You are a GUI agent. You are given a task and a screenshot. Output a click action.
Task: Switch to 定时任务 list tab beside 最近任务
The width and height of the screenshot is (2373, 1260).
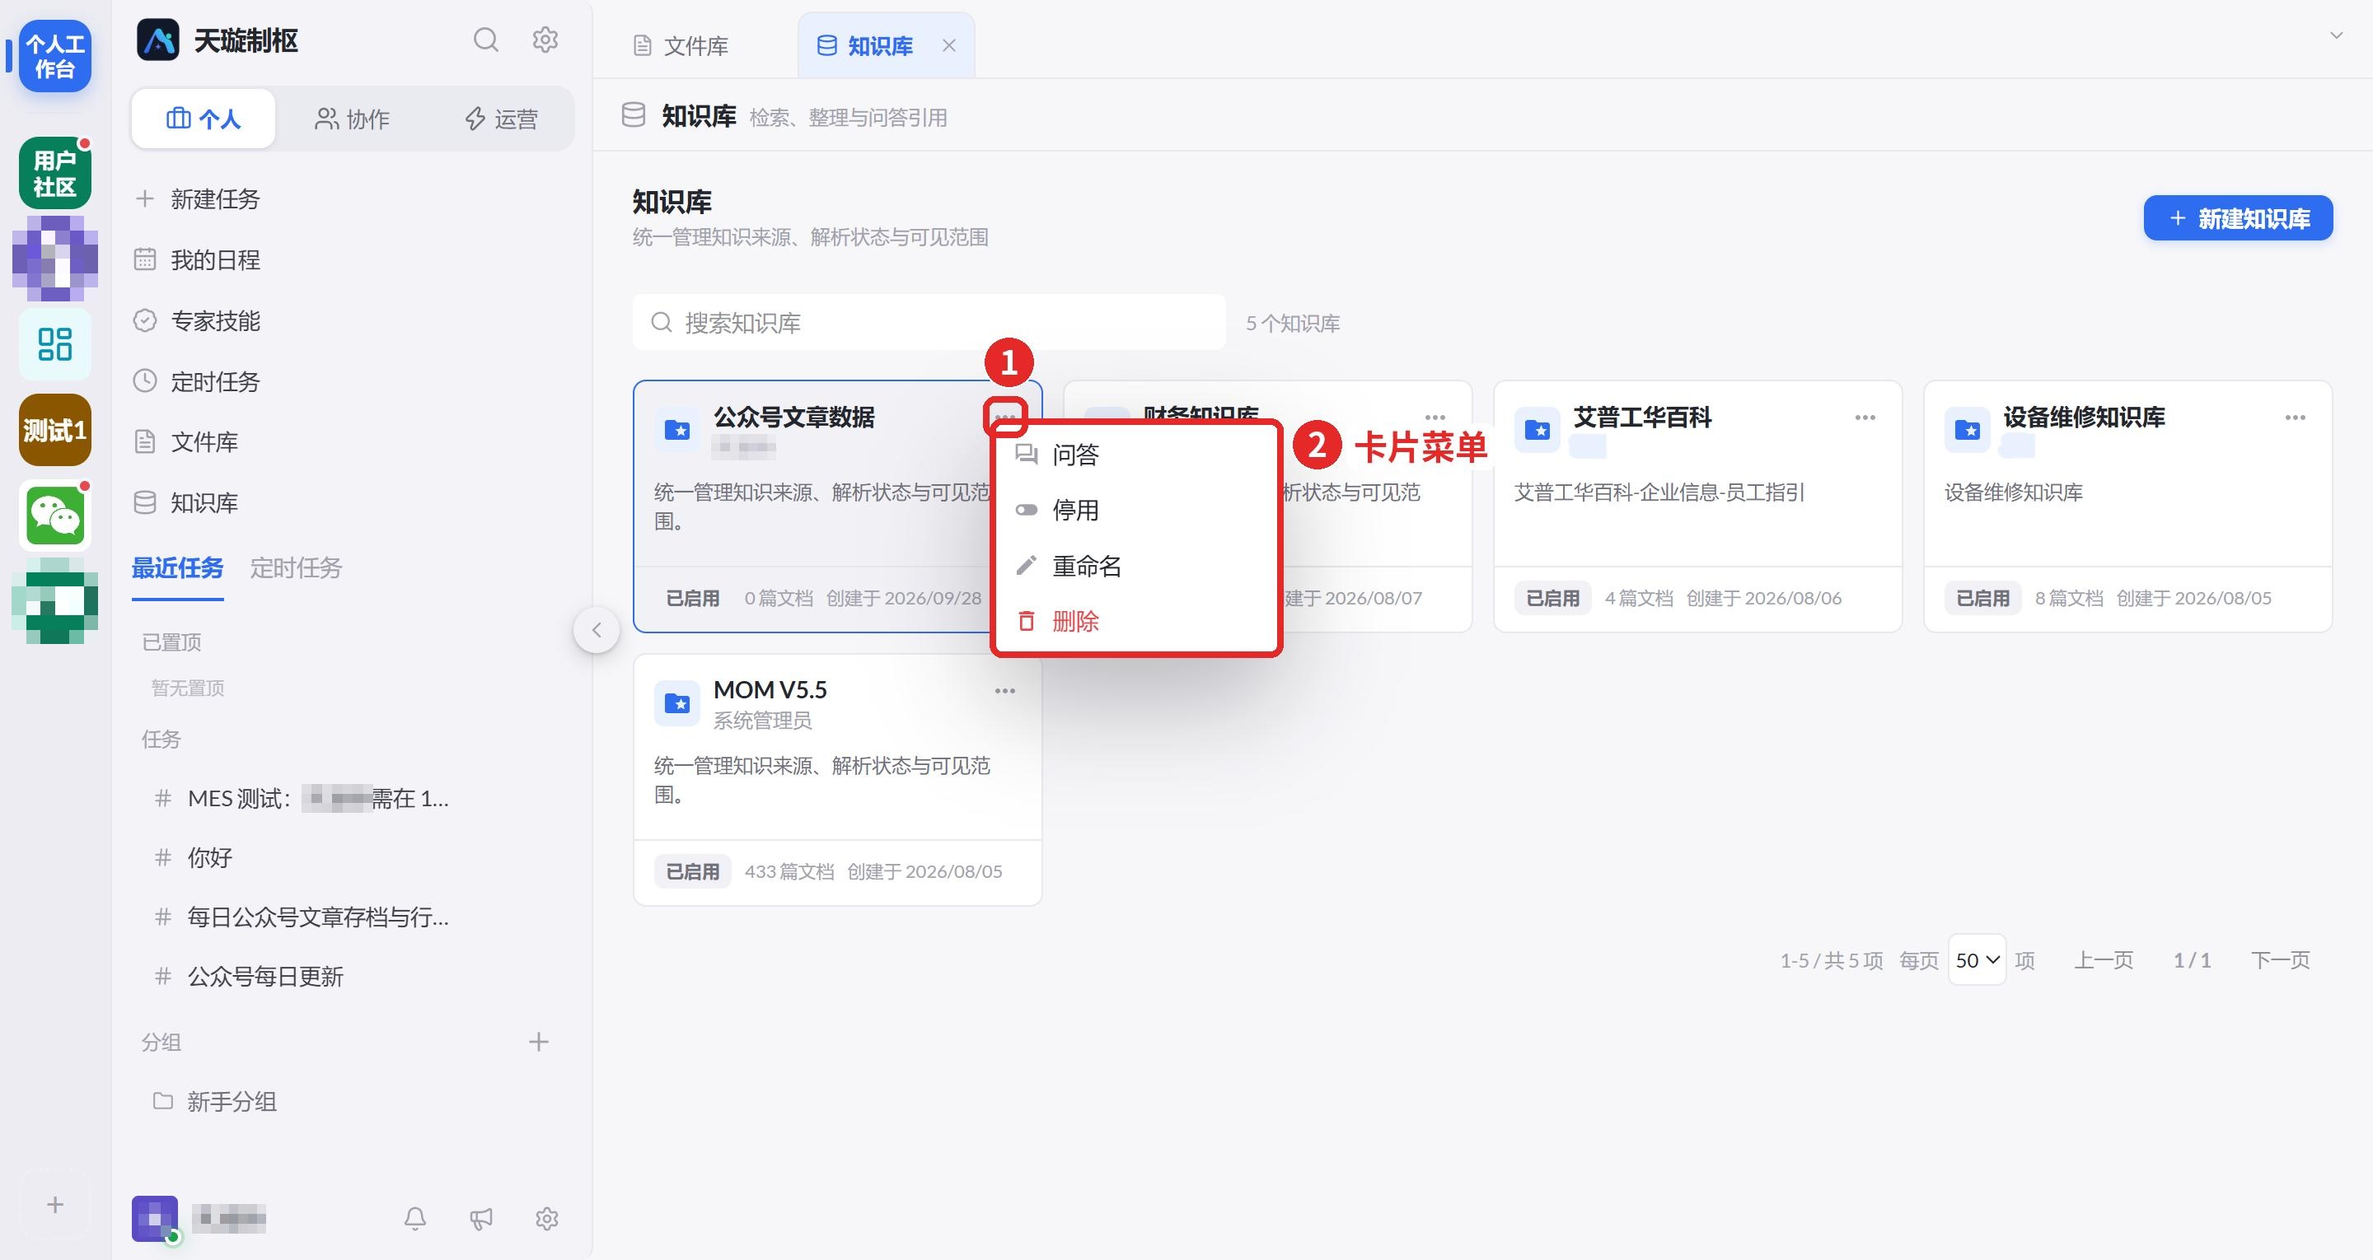coord(296,567)
